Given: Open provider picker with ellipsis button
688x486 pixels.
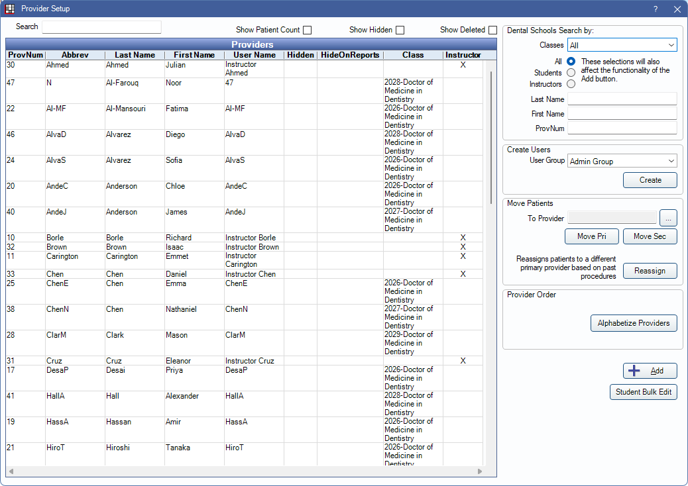Looking at the screenshot, I should point(668,218).
